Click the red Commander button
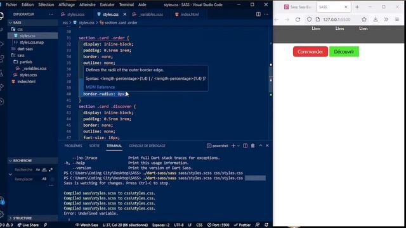This screenshot has width=406, height=228. click(x=310, y=52)
